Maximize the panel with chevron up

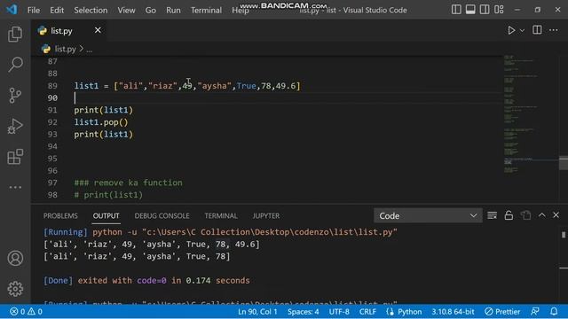541,215
